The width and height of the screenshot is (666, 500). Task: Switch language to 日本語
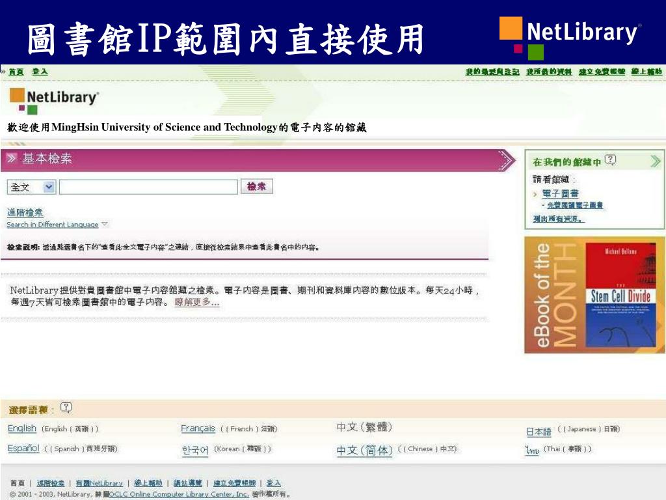coord(539,432)
